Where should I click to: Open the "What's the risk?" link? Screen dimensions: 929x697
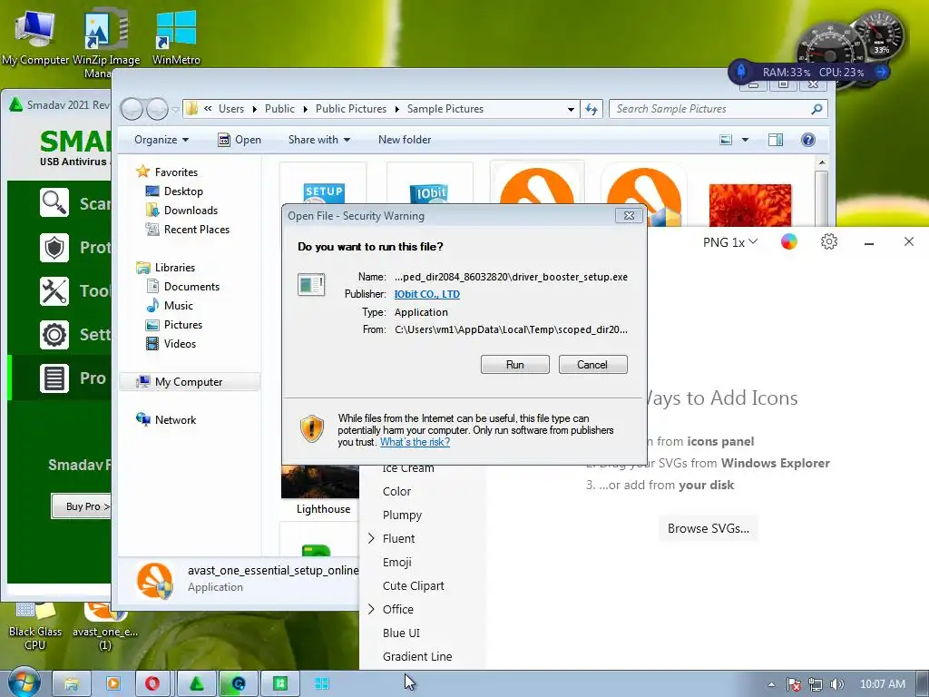(x=415, y=442)
